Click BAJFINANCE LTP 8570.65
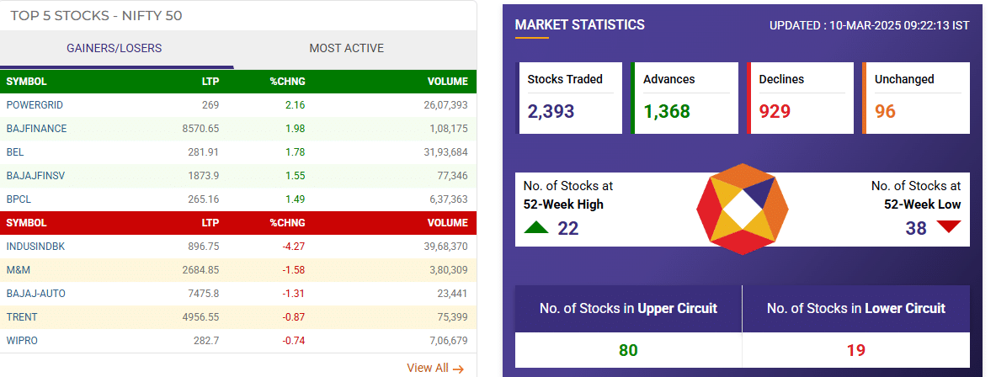Screen dimensions: 996x377 click(200, 128)
